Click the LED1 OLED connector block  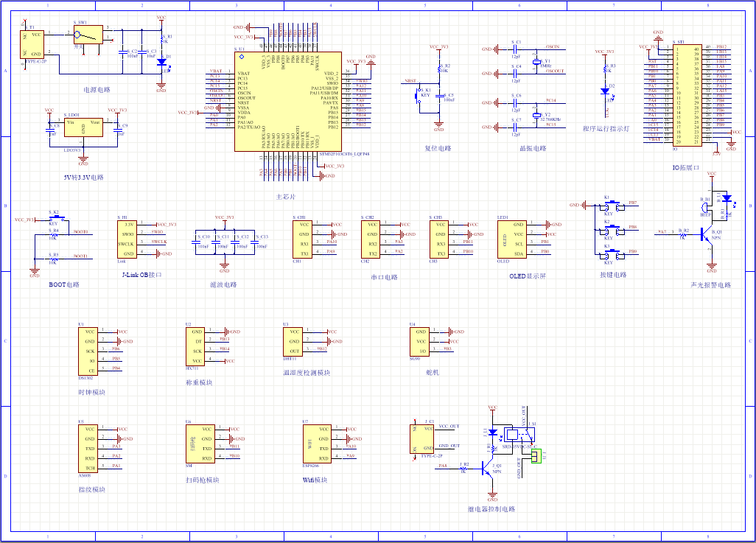(x=512, y=239)
